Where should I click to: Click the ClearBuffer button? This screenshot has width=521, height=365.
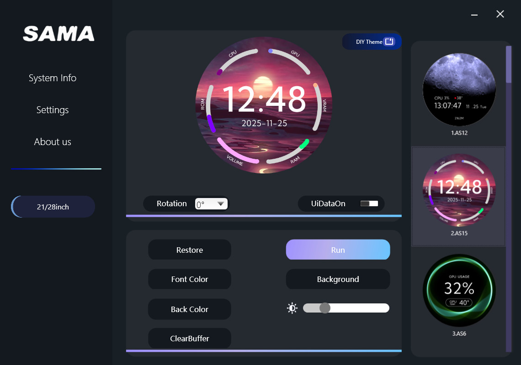190,339
